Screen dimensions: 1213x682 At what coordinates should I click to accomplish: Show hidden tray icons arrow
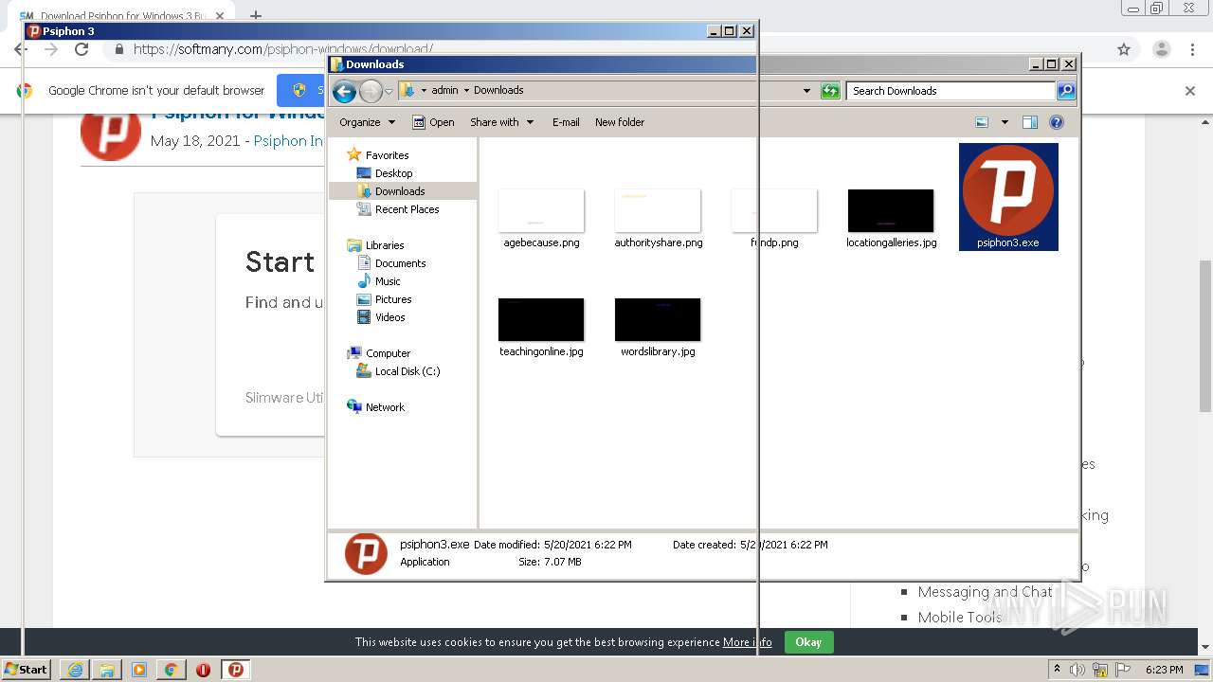[1057, 670]
